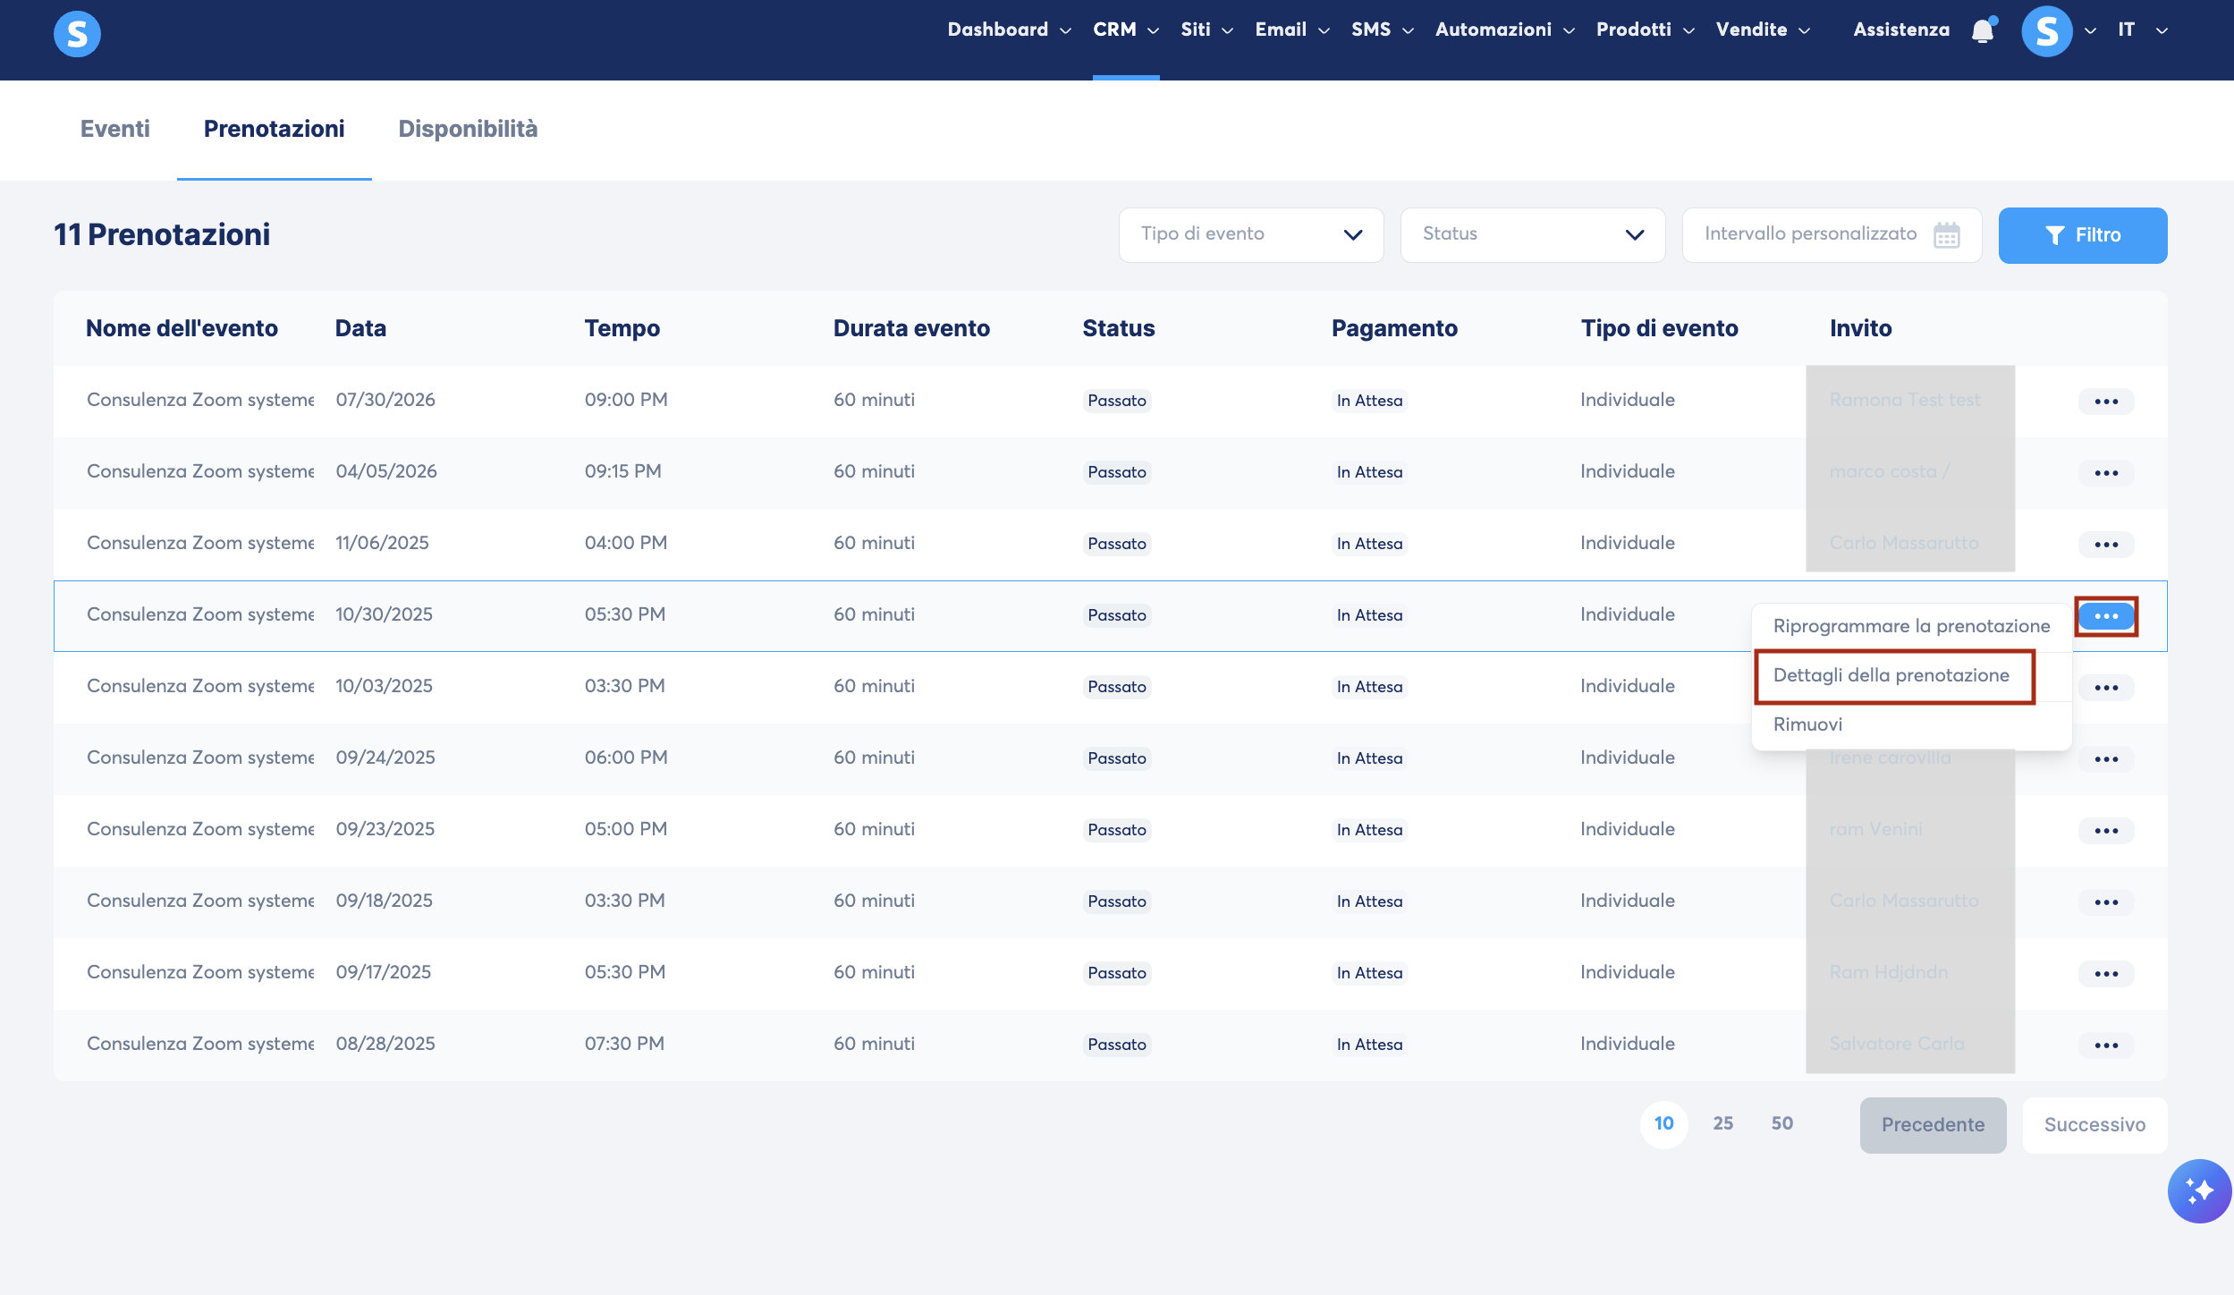Open the IT language selector

coord(2142,30)
